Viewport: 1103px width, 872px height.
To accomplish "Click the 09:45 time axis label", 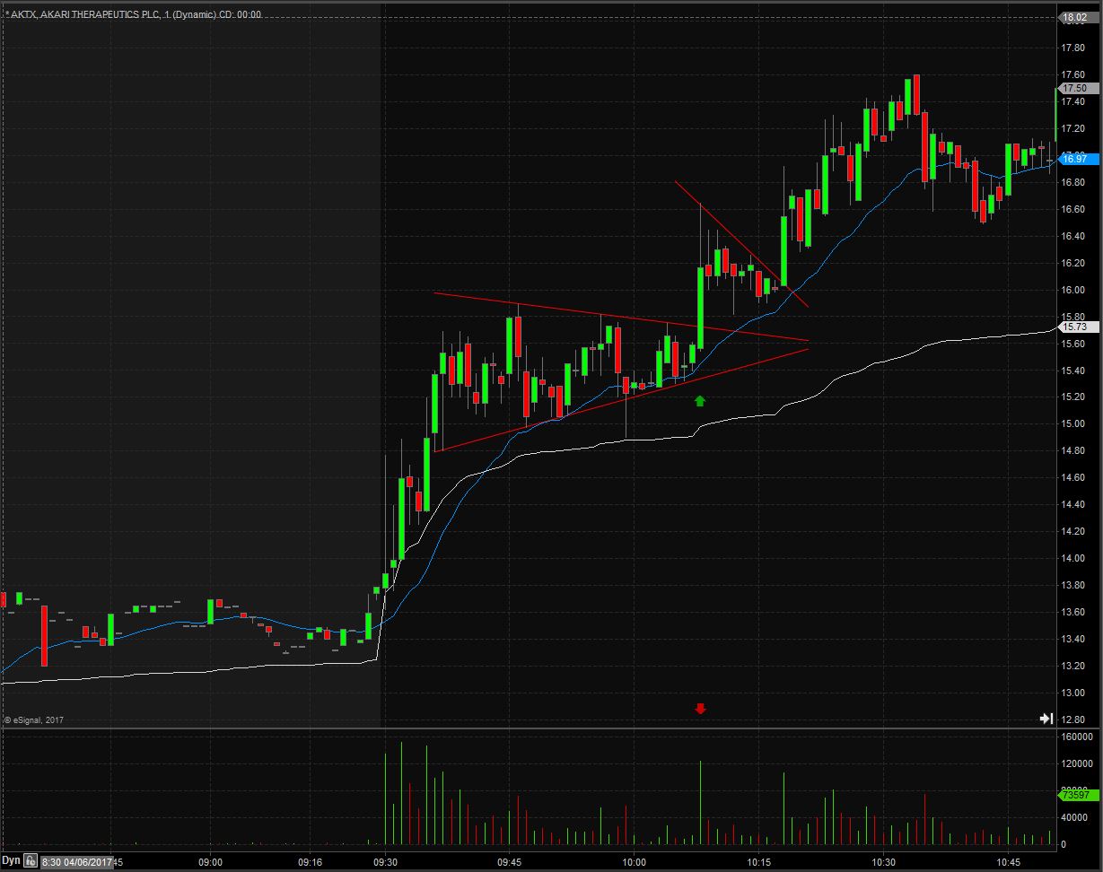I will (509, 861).
